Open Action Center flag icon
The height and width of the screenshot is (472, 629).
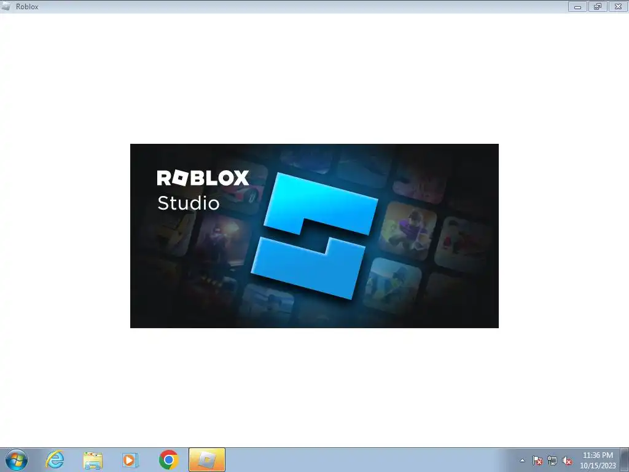pos(537,461)
